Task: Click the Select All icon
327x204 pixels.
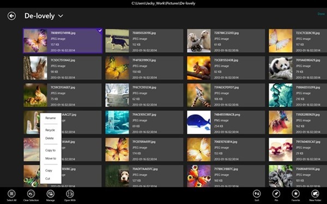Action: coord(11,194)
